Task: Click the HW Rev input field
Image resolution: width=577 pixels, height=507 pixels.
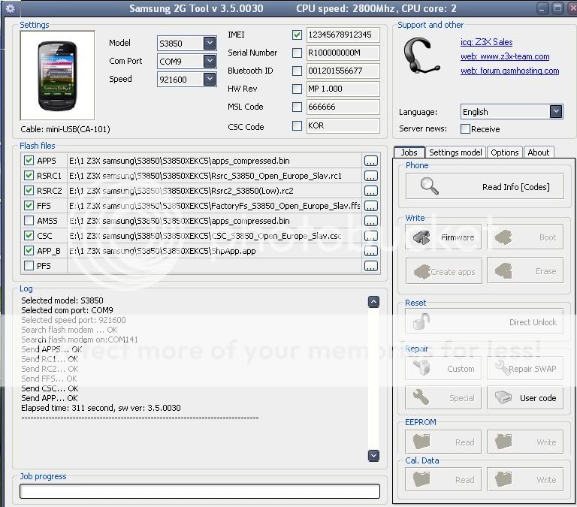Action: (x=343, y=89)
